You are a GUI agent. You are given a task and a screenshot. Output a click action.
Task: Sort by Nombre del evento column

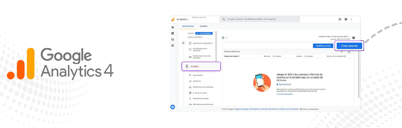(x=232, y=56)
